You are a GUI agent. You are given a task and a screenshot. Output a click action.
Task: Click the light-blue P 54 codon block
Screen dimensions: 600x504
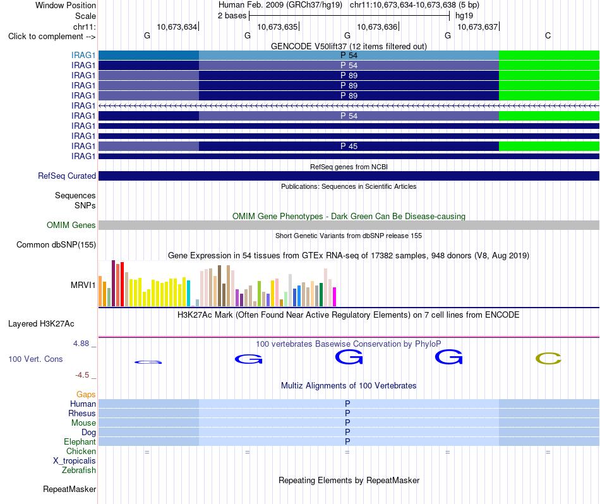pyautogui.click(x=349, y=55)
